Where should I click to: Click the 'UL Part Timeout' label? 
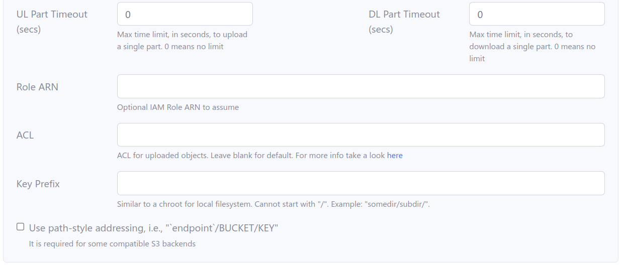(52, 15)
